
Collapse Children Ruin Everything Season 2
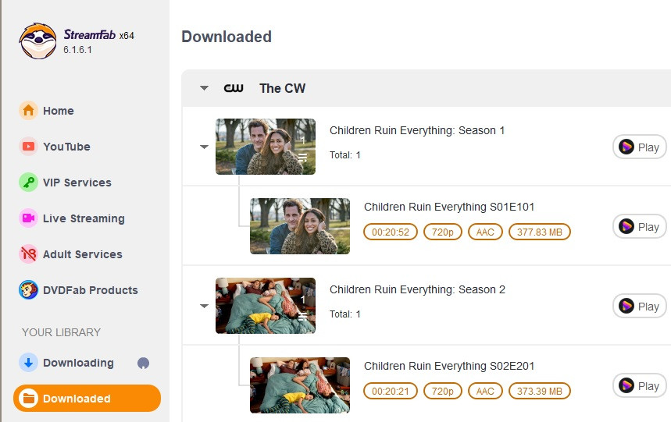pos(205,306)
